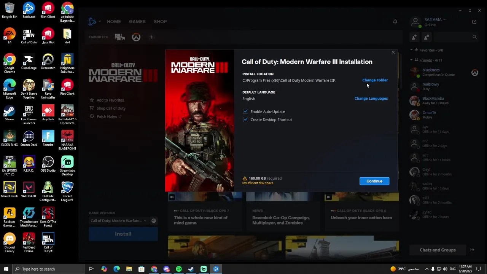
Task: Open SAITAMA status dropdown
Action: 435,19
